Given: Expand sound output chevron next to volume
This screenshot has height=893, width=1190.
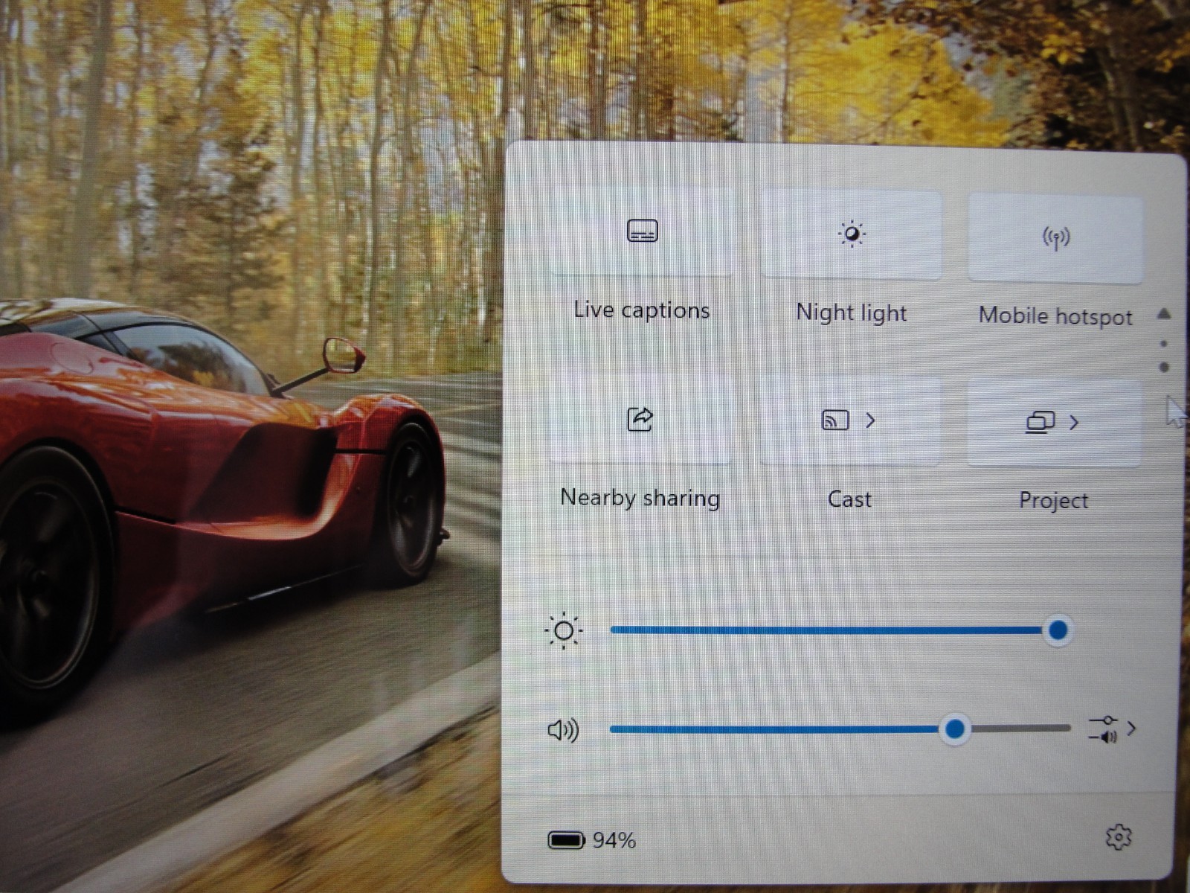Looking at the screenshot, I should 1131,729.
